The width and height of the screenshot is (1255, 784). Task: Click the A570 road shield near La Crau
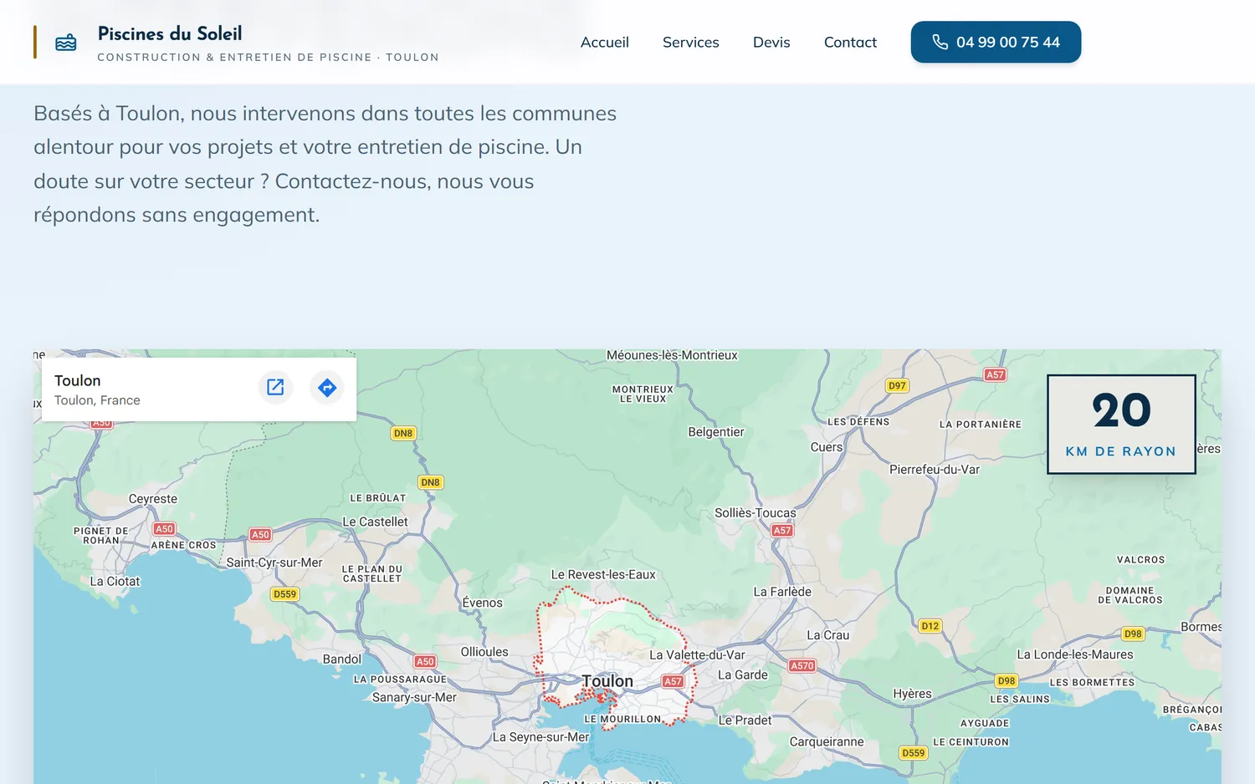[802, 665]
